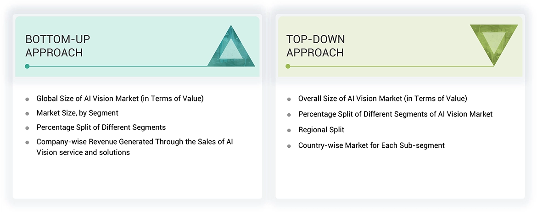537x212 pixels.
Task: Click the green line in Top-Down header
Action: tap(390, 67)
